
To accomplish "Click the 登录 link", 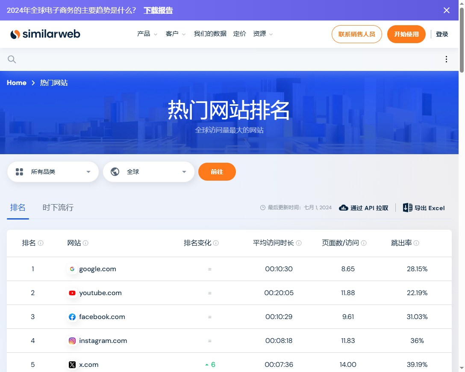I will click(442, 34).
